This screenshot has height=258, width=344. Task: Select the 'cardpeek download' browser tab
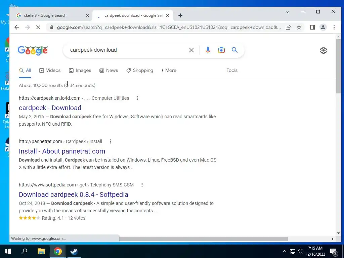click(x=133, y=15)
